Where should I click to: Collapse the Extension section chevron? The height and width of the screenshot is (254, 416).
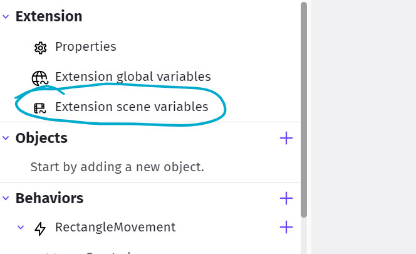click(6, 17)
